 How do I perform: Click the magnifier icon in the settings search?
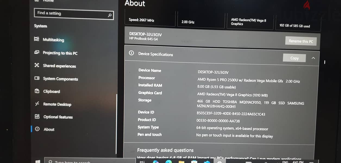(110, 15)
